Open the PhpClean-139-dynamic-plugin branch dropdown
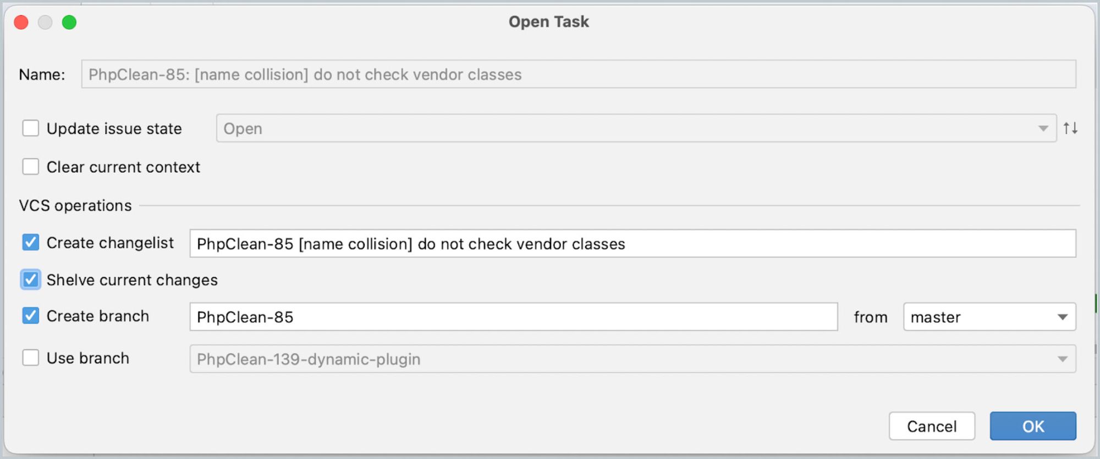Viewport: 1100px width, 459px height. pos(632,359)
